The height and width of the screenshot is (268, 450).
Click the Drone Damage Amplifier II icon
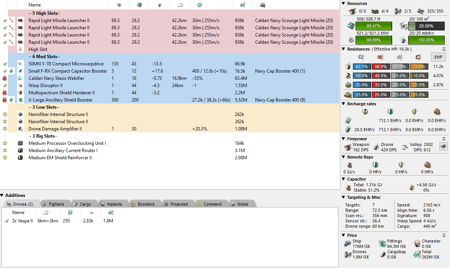(x=20, y=129)
